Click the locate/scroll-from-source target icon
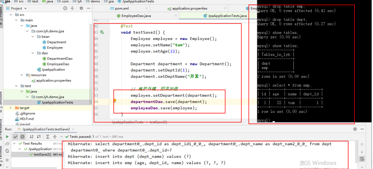373x169 pixels. coord(65,8)
